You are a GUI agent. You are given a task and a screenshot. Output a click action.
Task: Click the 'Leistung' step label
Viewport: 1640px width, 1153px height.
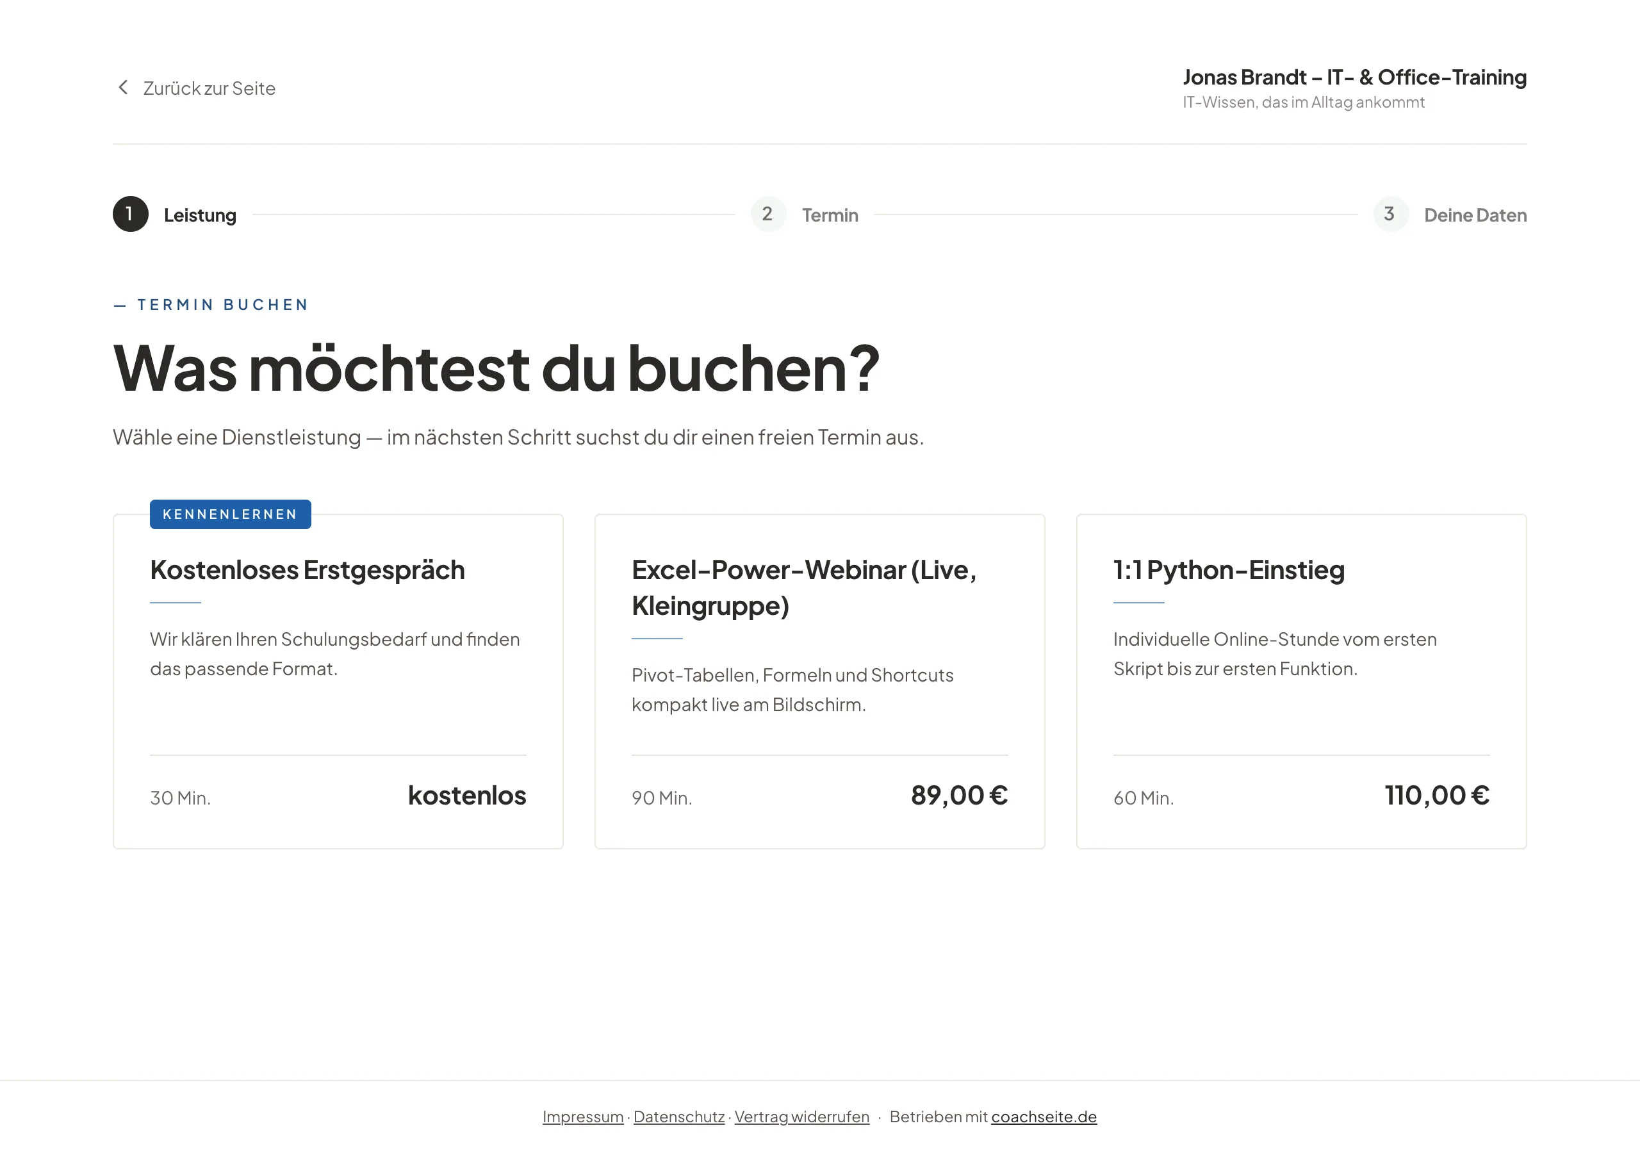pyautogui.click(x=200, y=215)
